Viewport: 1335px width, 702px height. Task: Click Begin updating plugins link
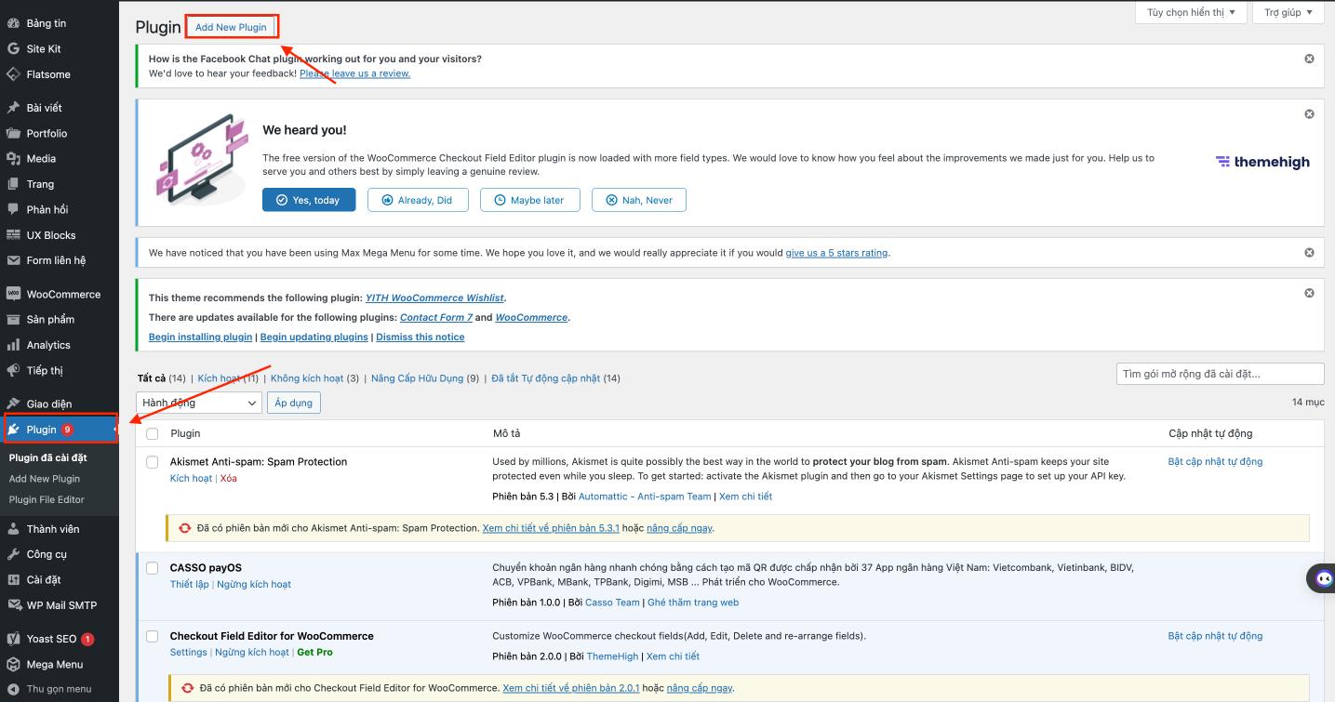click(314, 337)
